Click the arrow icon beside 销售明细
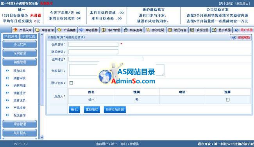Viewport: 254px width, 147px height. pos(7,86)
